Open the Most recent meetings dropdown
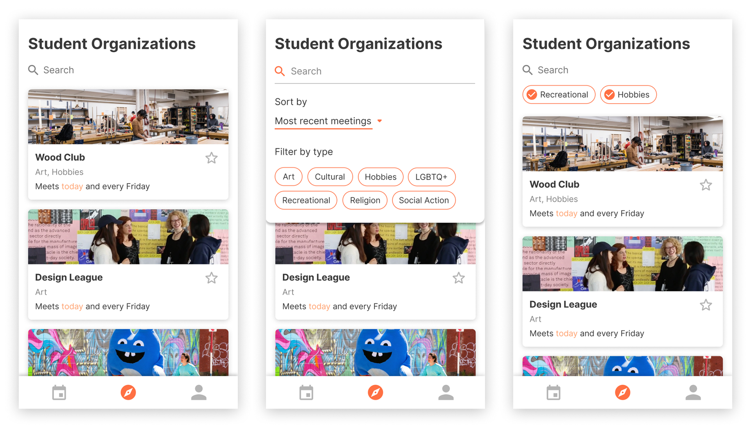Viewport: 751px width, 428px height. [x=329, y=121]
